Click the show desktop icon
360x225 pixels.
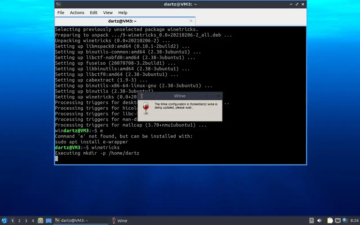pyautogui.click(x=49, y=221)
